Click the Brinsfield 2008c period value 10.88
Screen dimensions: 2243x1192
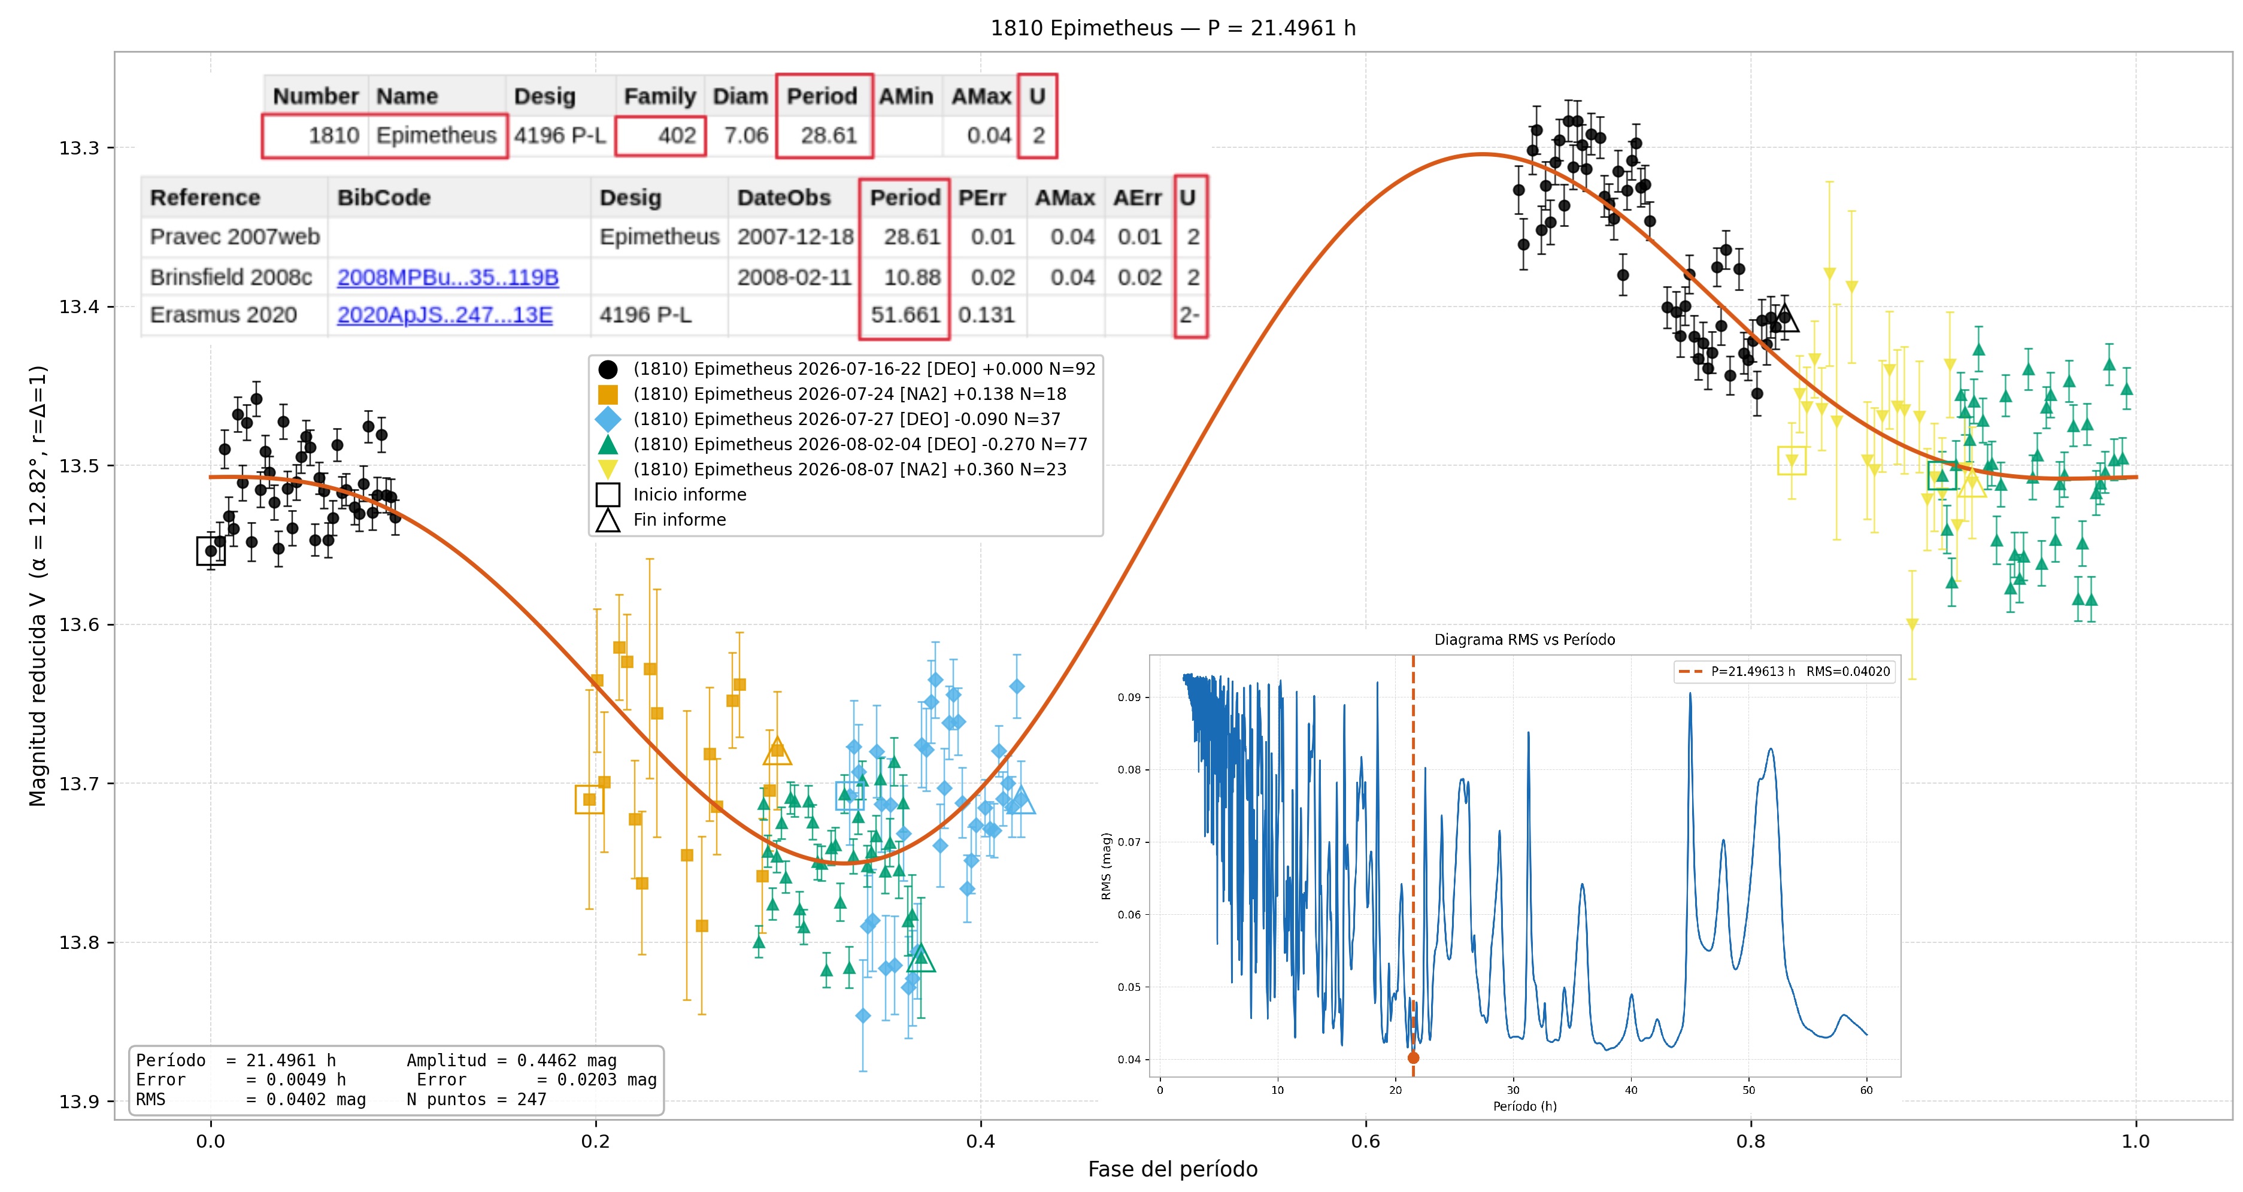click(913, 277)
